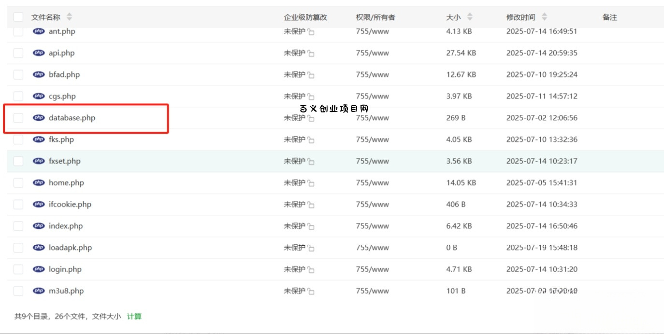Tick the select-all checkbox in the header

(x=18, y=17)
